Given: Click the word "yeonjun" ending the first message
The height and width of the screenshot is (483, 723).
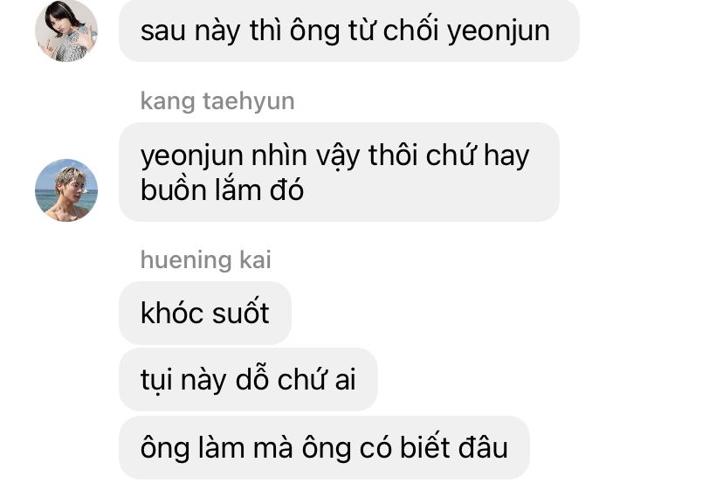Looking at the screenshot, I should 499,32.
